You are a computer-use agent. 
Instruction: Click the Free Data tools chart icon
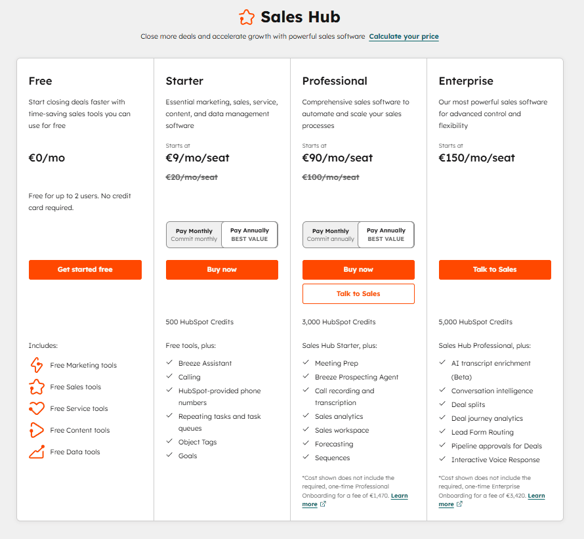[37, 452]
